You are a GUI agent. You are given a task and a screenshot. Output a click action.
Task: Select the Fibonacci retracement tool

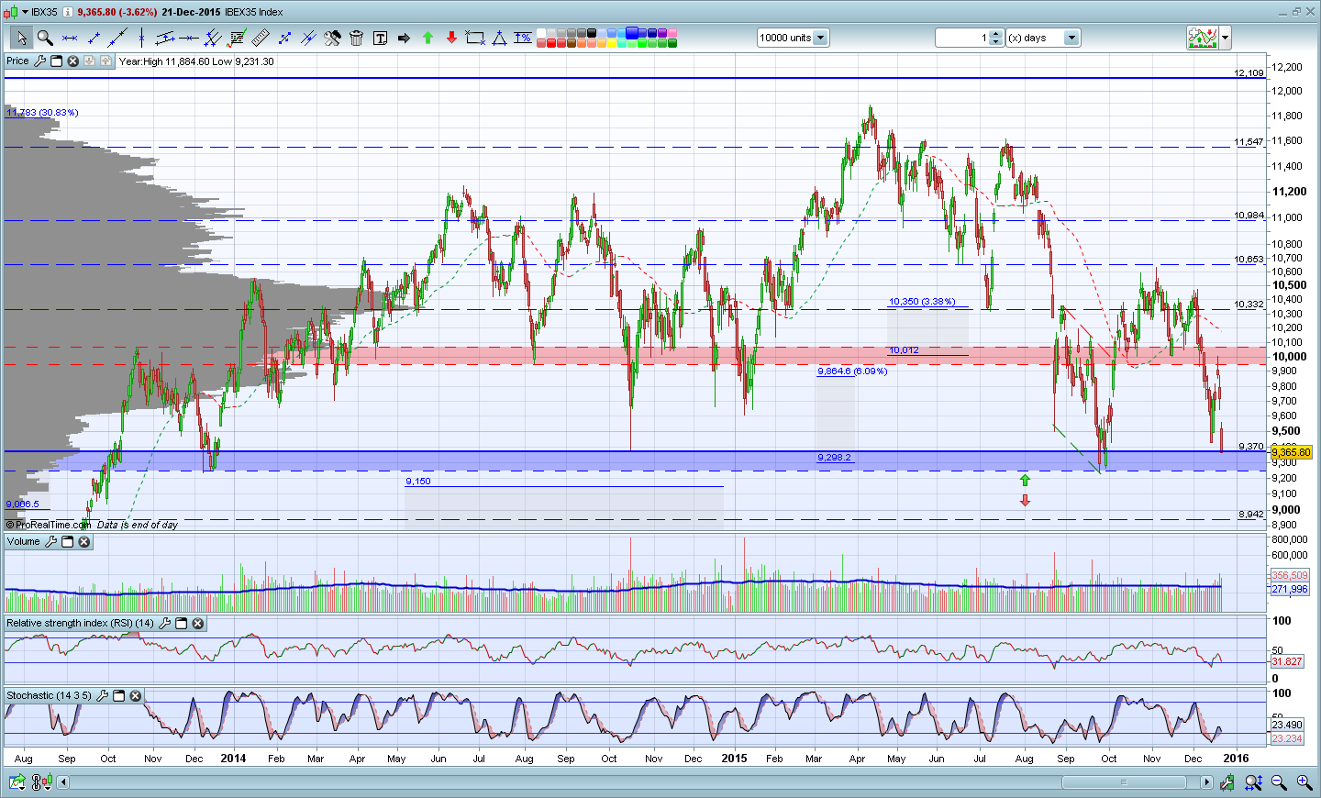237,38
